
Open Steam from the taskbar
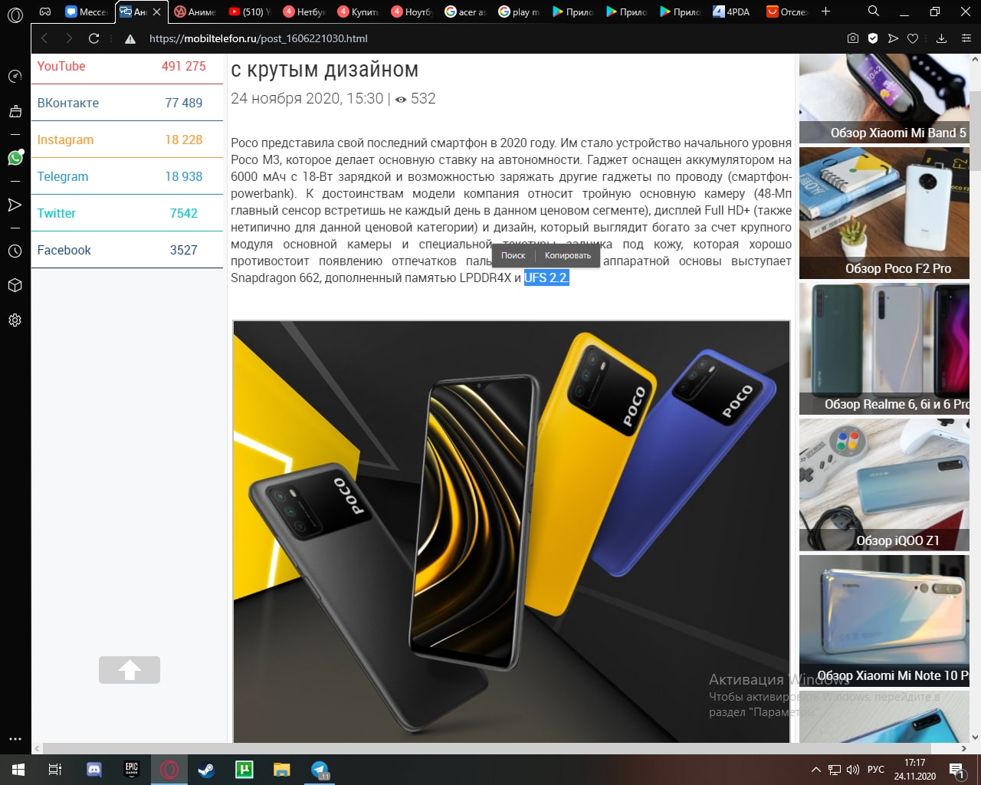(x=207, y=770)
